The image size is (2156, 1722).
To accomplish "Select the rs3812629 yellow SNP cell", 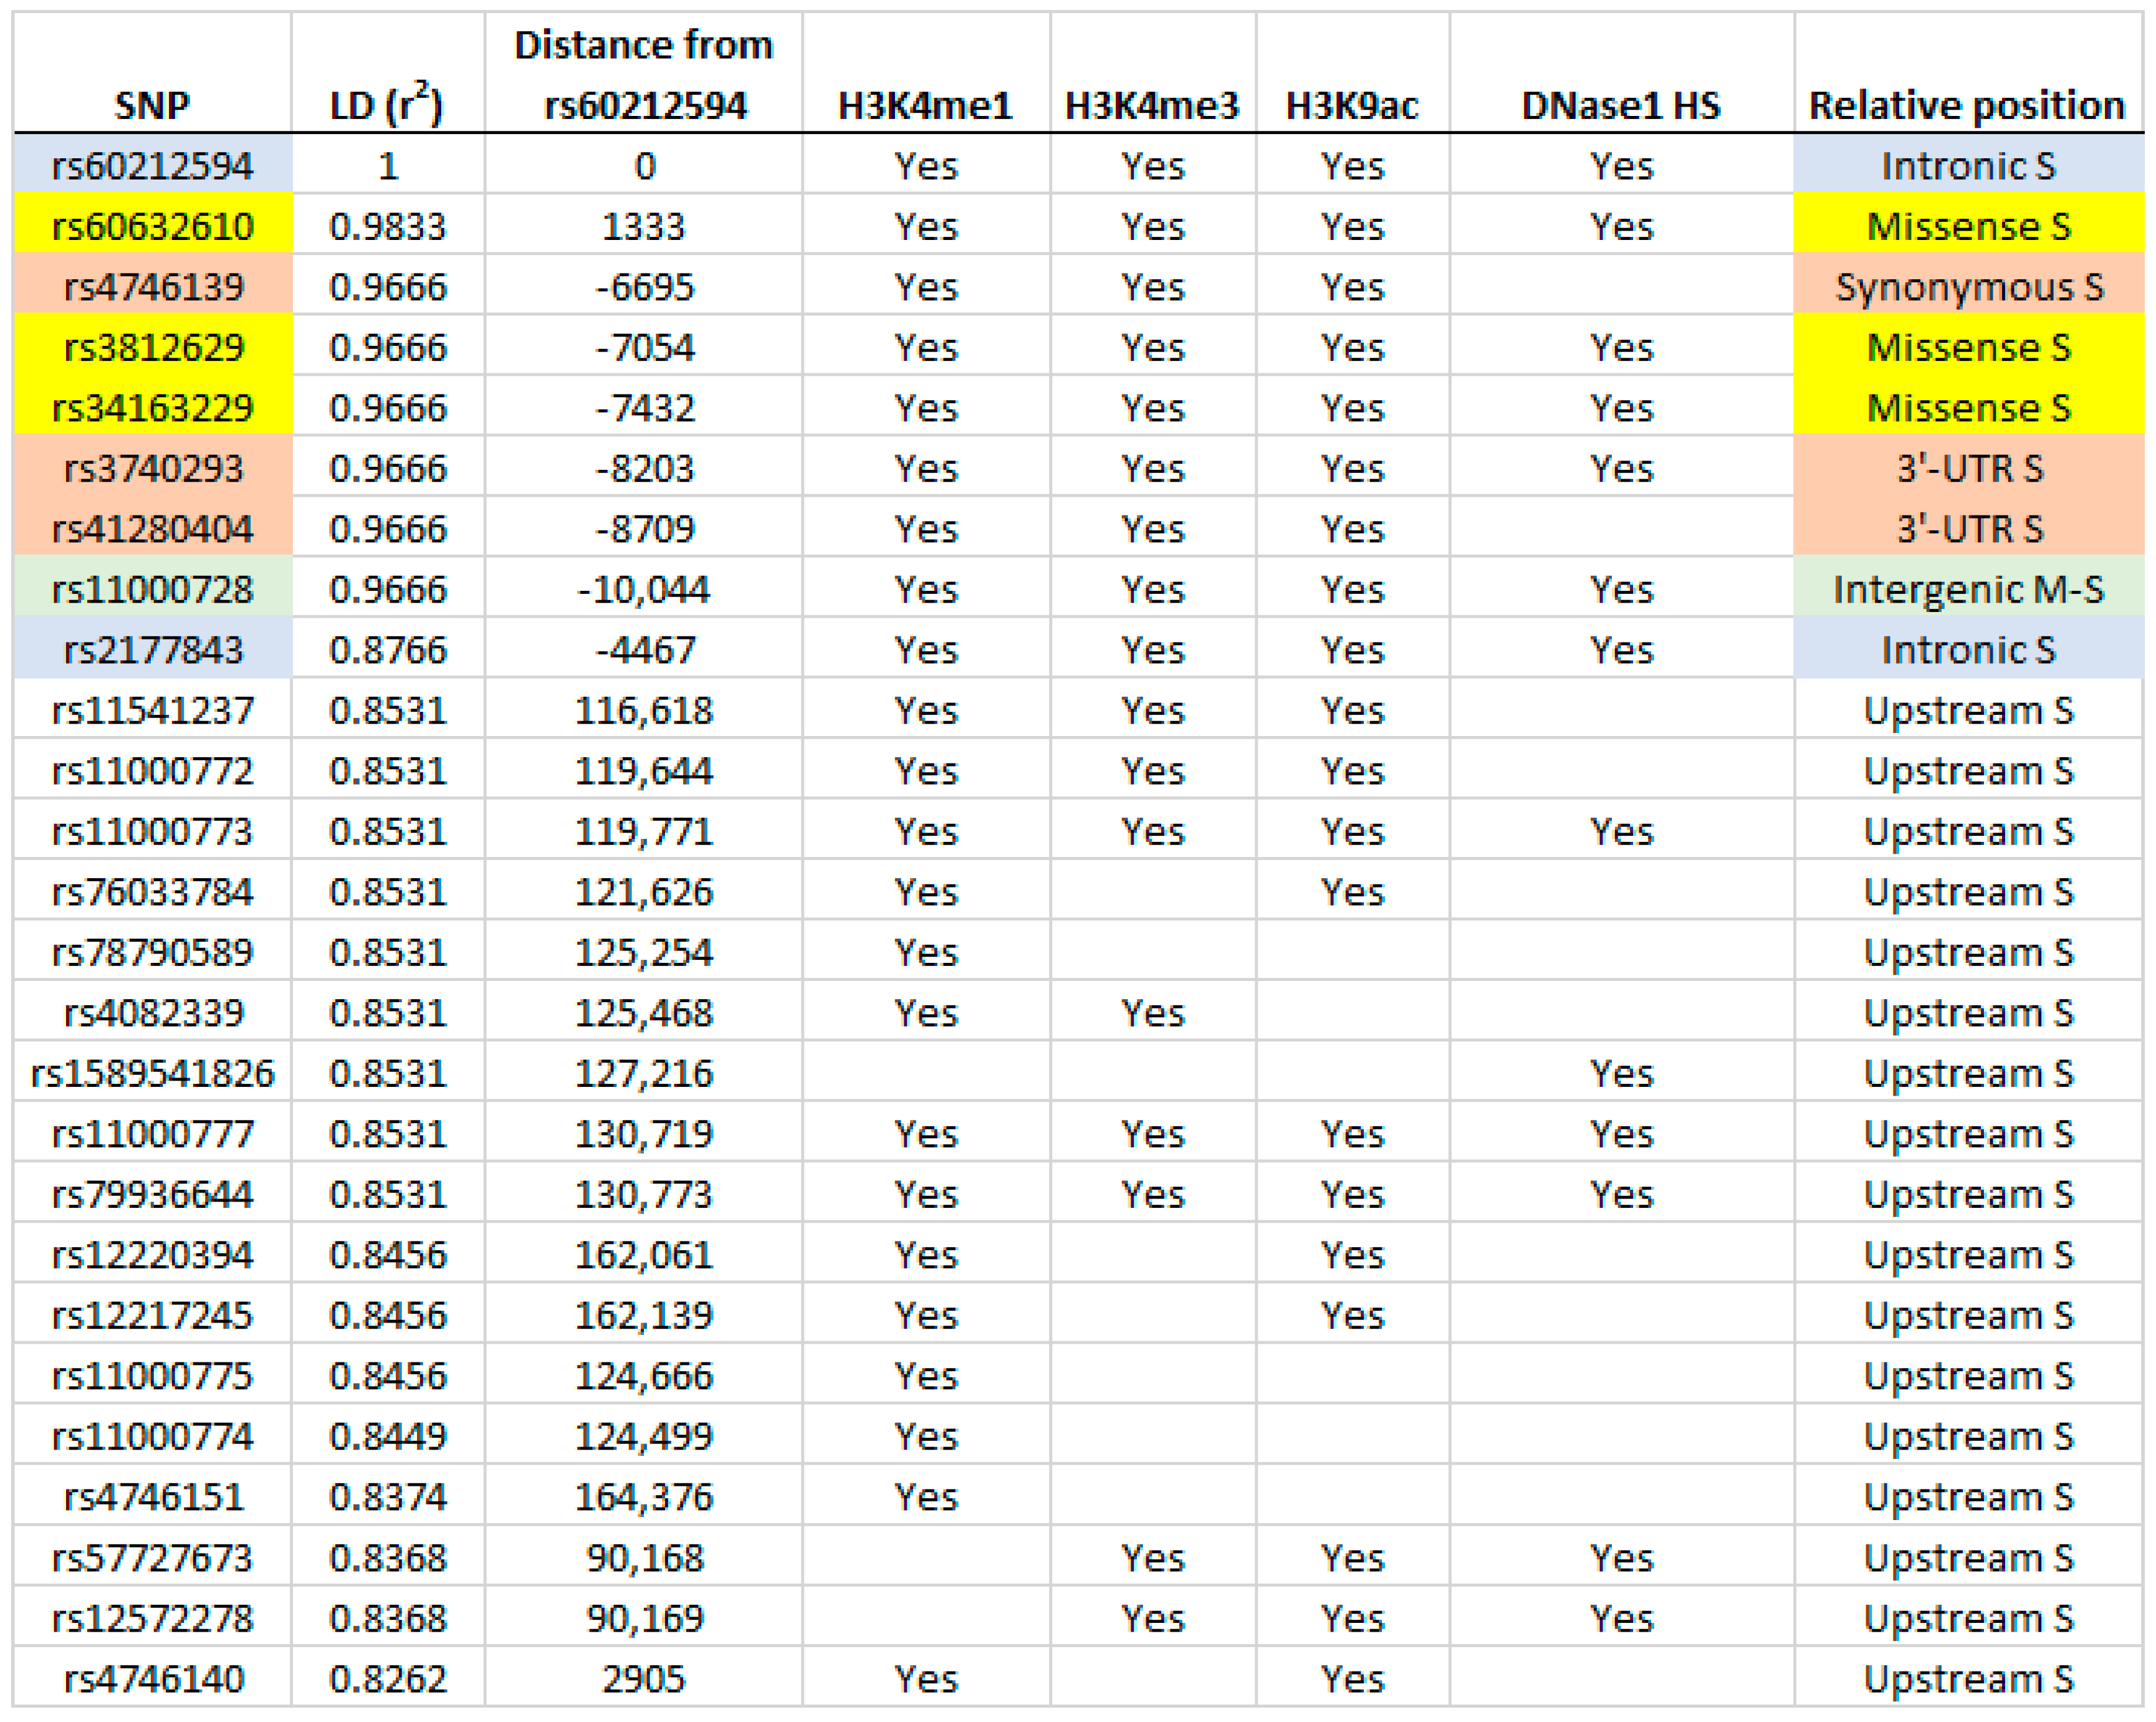I will (x=152, y=348).
